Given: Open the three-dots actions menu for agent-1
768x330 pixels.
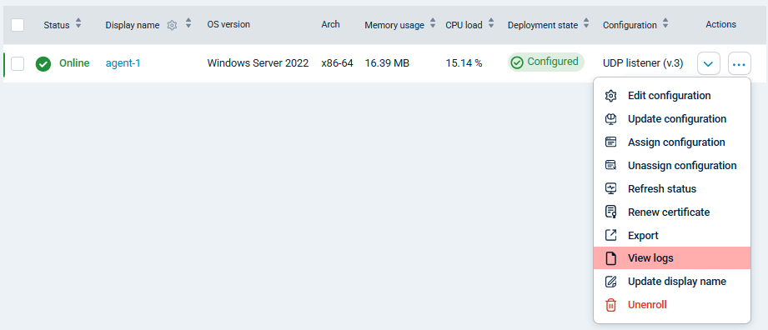Looking at the screenshot, I should [739, 63].
